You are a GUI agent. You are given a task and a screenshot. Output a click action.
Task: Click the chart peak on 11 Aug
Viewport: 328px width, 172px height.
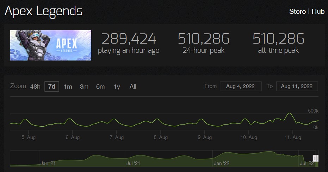pyautogui.click(x=289, y=113)
